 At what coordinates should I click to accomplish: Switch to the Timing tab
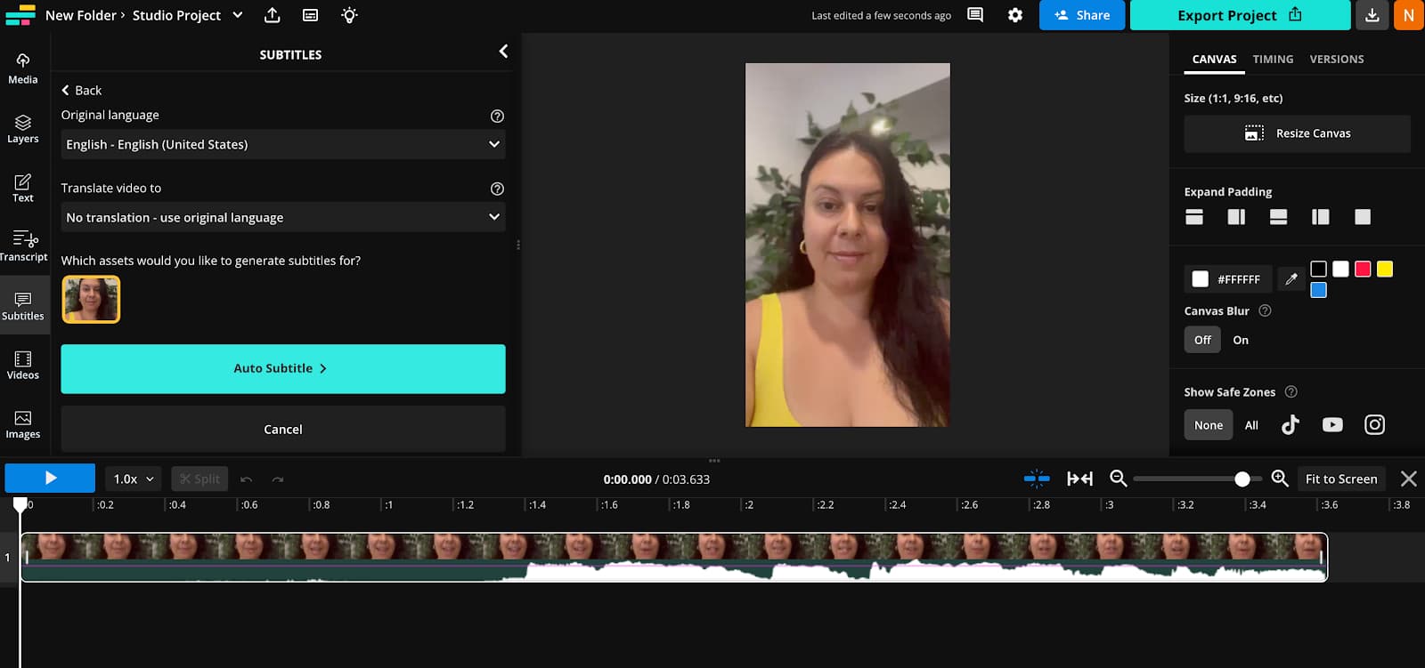point(1273,59)
